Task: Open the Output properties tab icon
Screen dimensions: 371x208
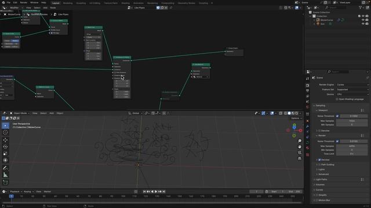Action: (x=307, y=91)
